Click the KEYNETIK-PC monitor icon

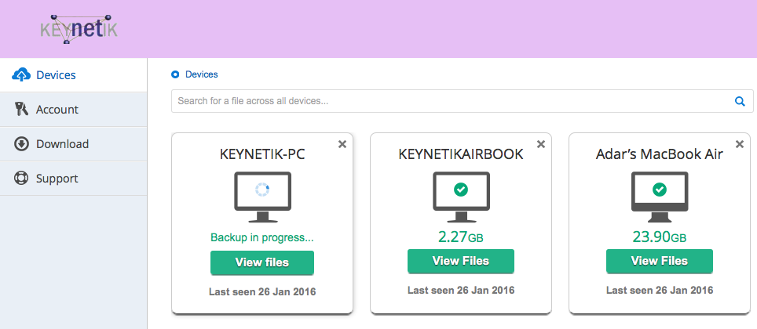[x=262, y=197]
